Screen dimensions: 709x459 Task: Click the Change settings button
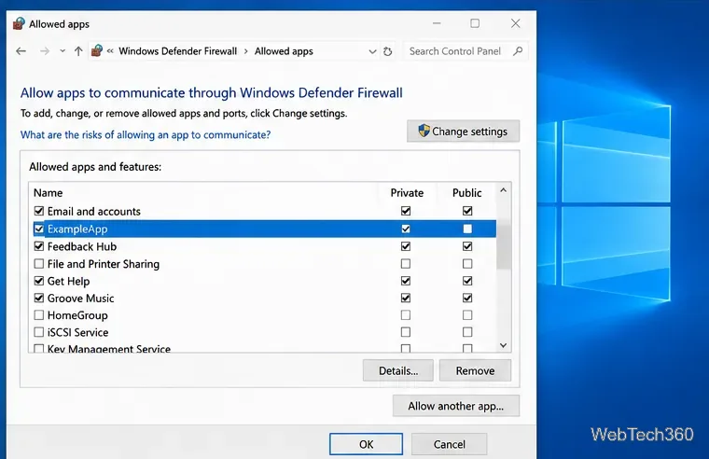pos(463,132)
